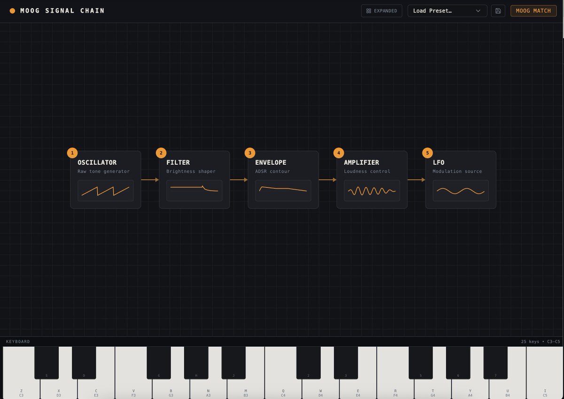The width and height of the screenshot is (564, 399).
Task: Play the black key labeled G
Action: (159, 362)
